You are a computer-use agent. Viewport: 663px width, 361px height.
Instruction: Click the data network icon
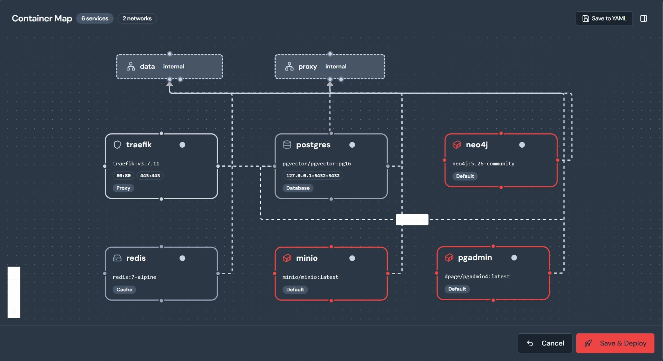tap(131, 66)
